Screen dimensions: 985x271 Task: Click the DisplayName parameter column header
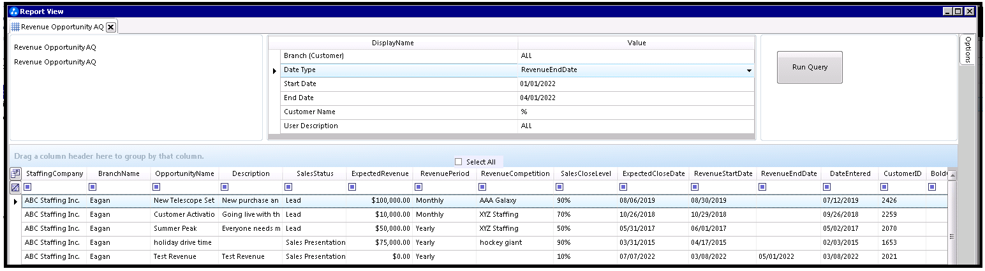[x=393, y=43]
